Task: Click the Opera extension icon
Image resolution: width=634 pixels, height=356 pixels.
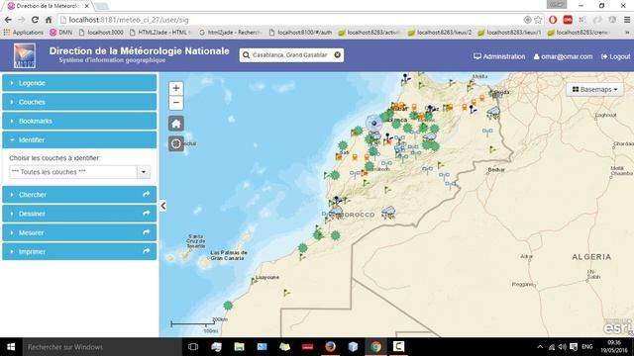Action: 553,20
